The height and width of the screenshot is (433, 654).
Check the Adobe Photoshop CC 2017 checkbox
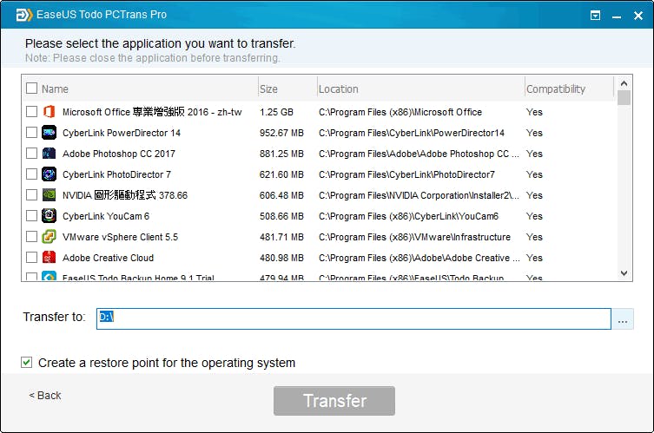31,154
